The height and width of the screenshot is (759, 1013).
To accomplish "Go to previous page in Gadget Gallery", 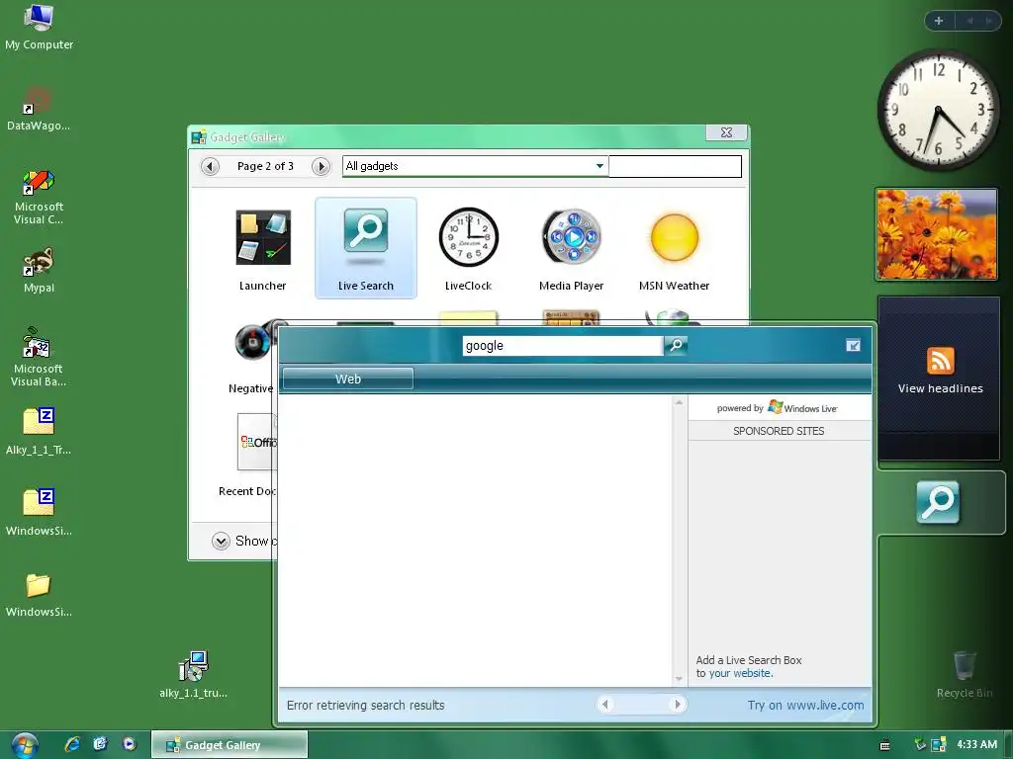I will coord(210,166).
